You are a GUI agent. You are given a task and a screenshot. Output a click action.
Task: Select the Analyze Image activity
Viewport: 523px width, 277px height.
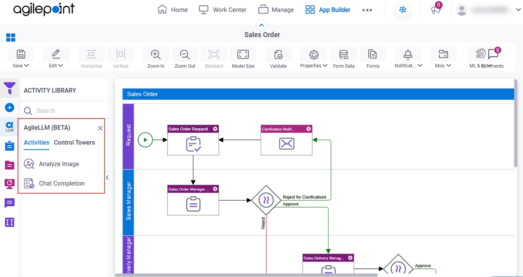52,164
